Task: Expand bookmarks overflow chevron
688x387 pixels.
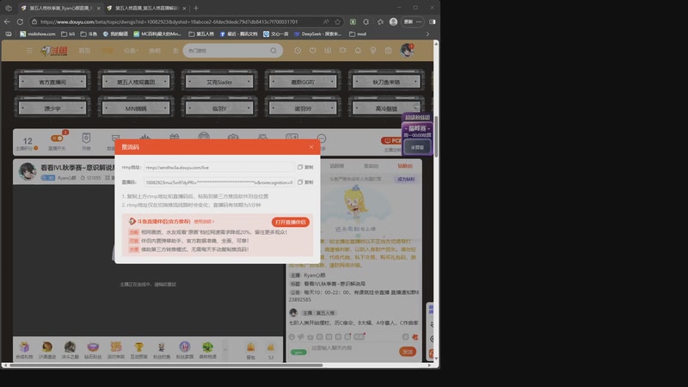Action: tap(427, 34)
